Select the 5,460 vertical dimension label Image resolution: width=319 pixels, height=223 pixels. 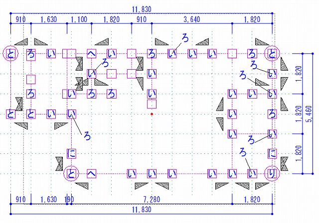coord(309,113)
